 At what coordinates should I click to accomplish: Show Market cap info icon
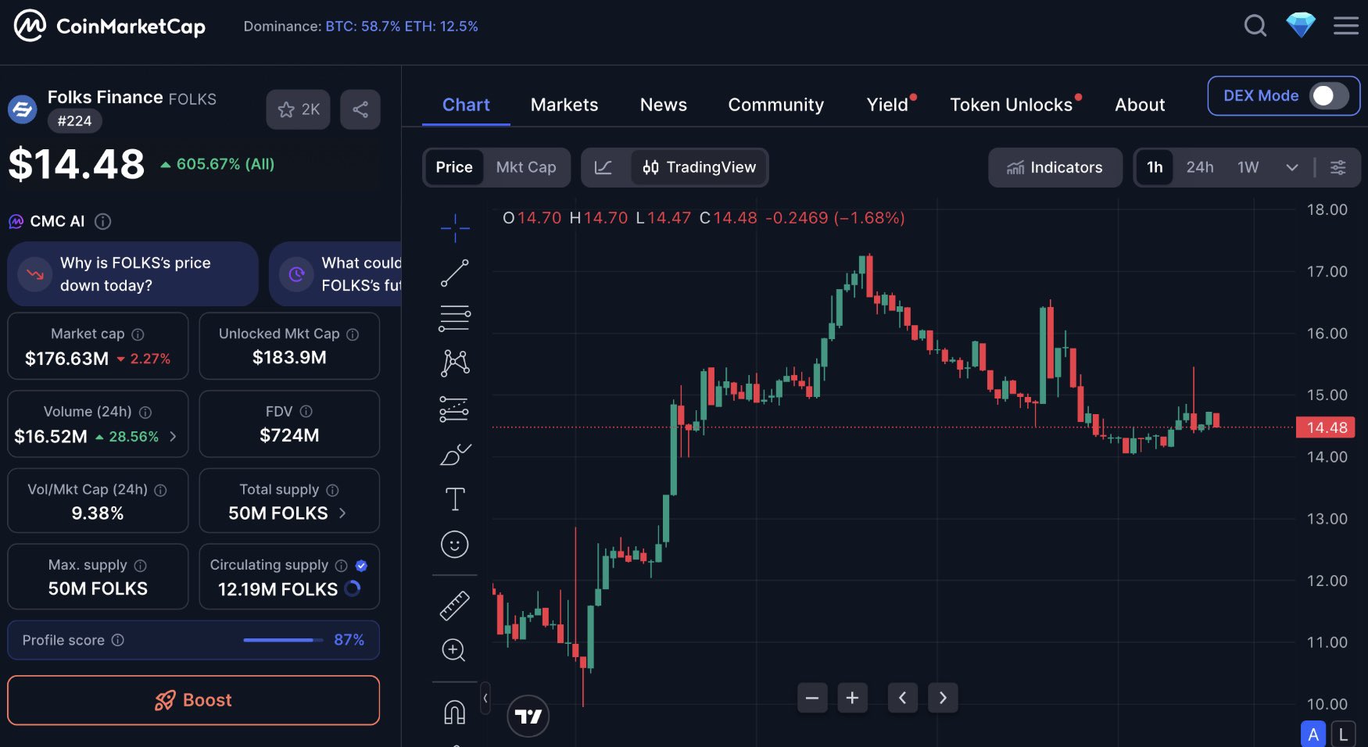(138, 334)
